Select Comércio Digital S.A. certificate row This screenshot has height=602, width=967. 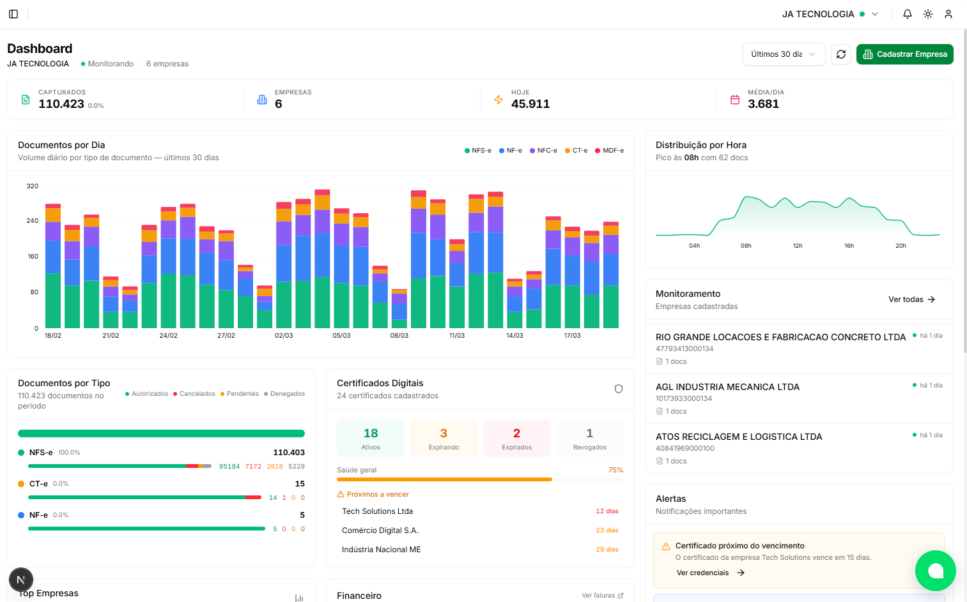click(480, 531)
